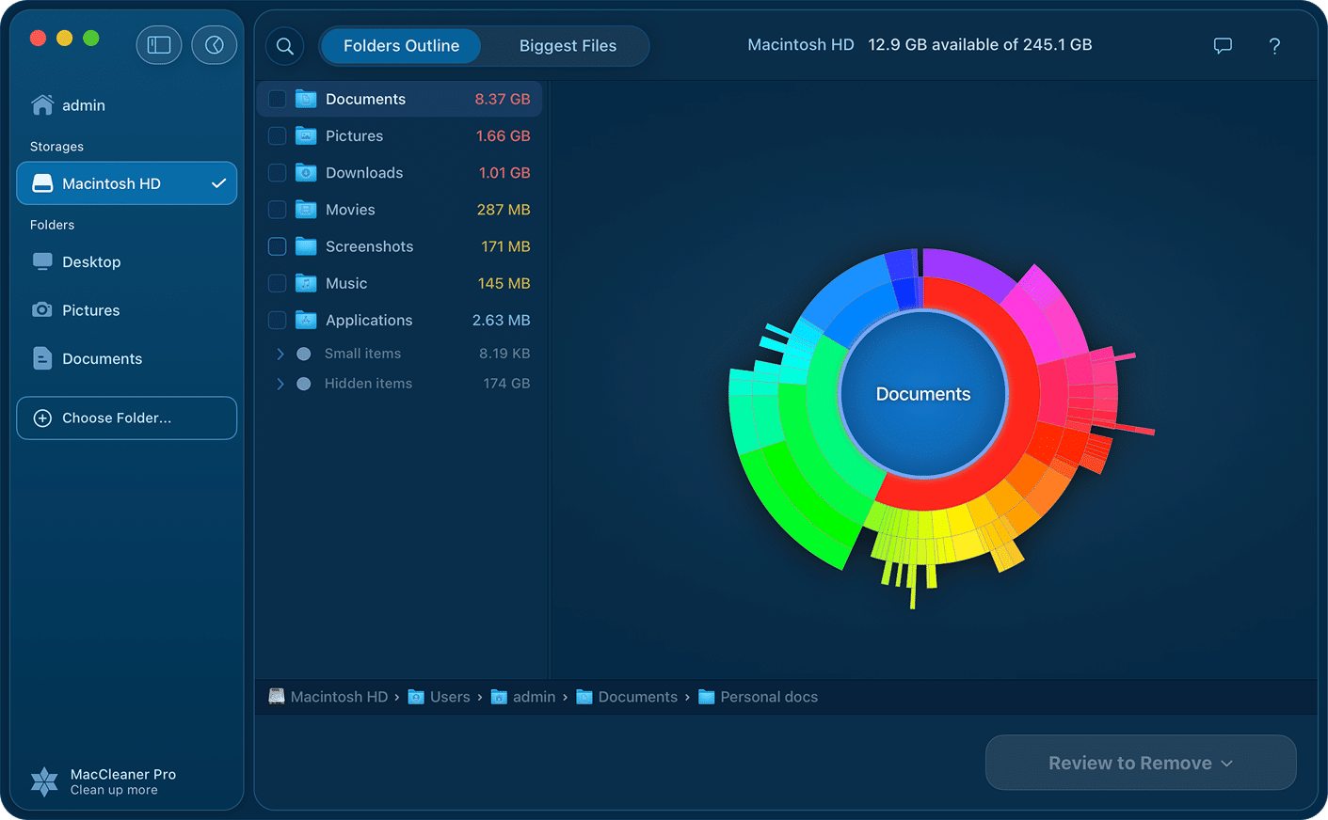The width and height of the screenshot is (1328, 820).
Task: Expand the Hidden items row
Action: (x=280, y=384)
